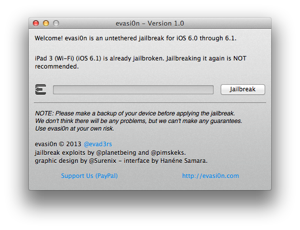Open the @evad3rs Twitter link
Screen dimensions: 300x230
point(98,144)
